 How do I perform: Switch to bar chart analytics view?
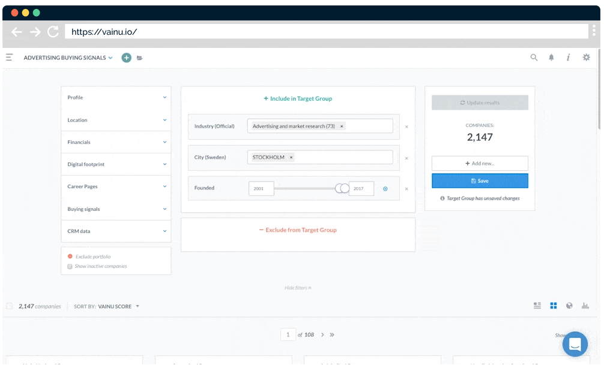[585, 306]
